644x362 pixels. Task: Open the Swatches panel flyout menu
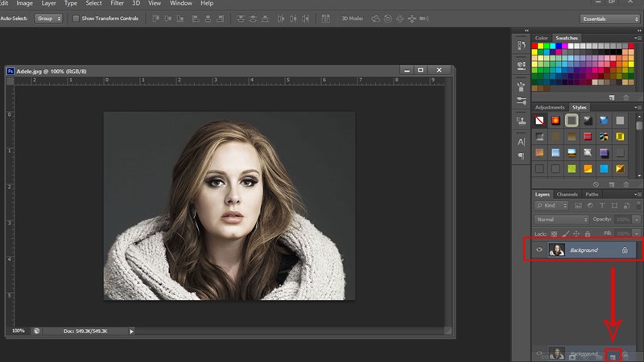coord(638,38)
